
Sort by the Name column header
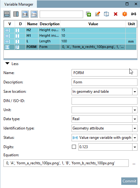pyautogui.click(x=32, y=24)
